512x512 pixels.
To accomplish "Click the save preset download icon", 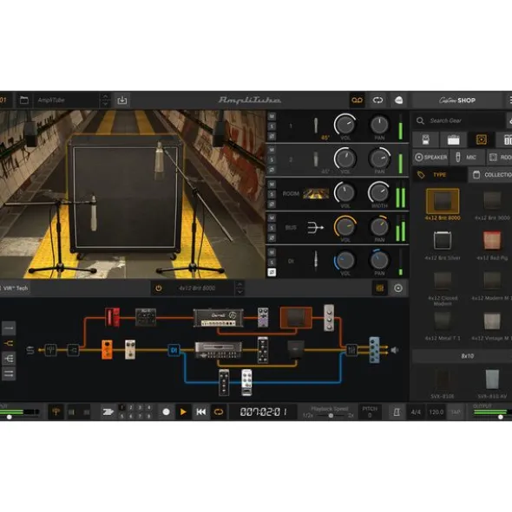I will tap(122, 100).
